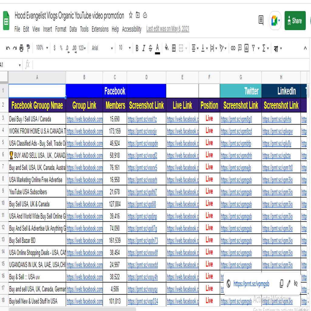
Task: Select the Paint format tool
Action: point(28,48)
